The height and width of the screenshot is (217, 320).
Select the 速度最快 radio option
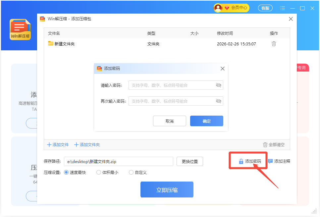click(x=66, y=172)
